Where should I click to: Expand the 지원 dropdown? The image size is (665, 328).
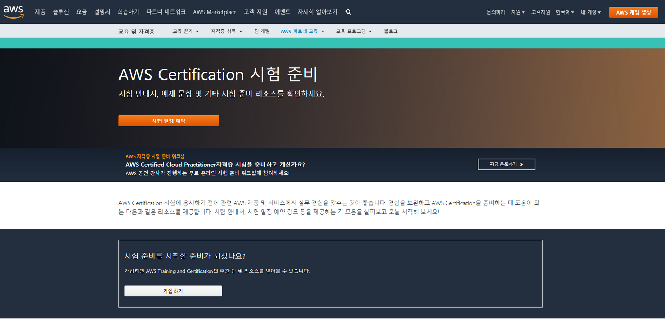tap(518, 12)
